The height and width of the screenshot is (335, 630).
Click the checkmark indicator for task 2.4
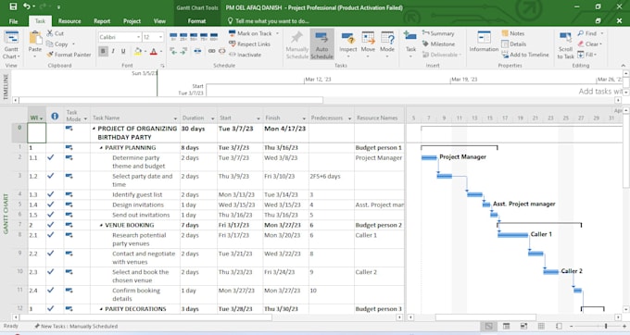[x=51, y=290]
